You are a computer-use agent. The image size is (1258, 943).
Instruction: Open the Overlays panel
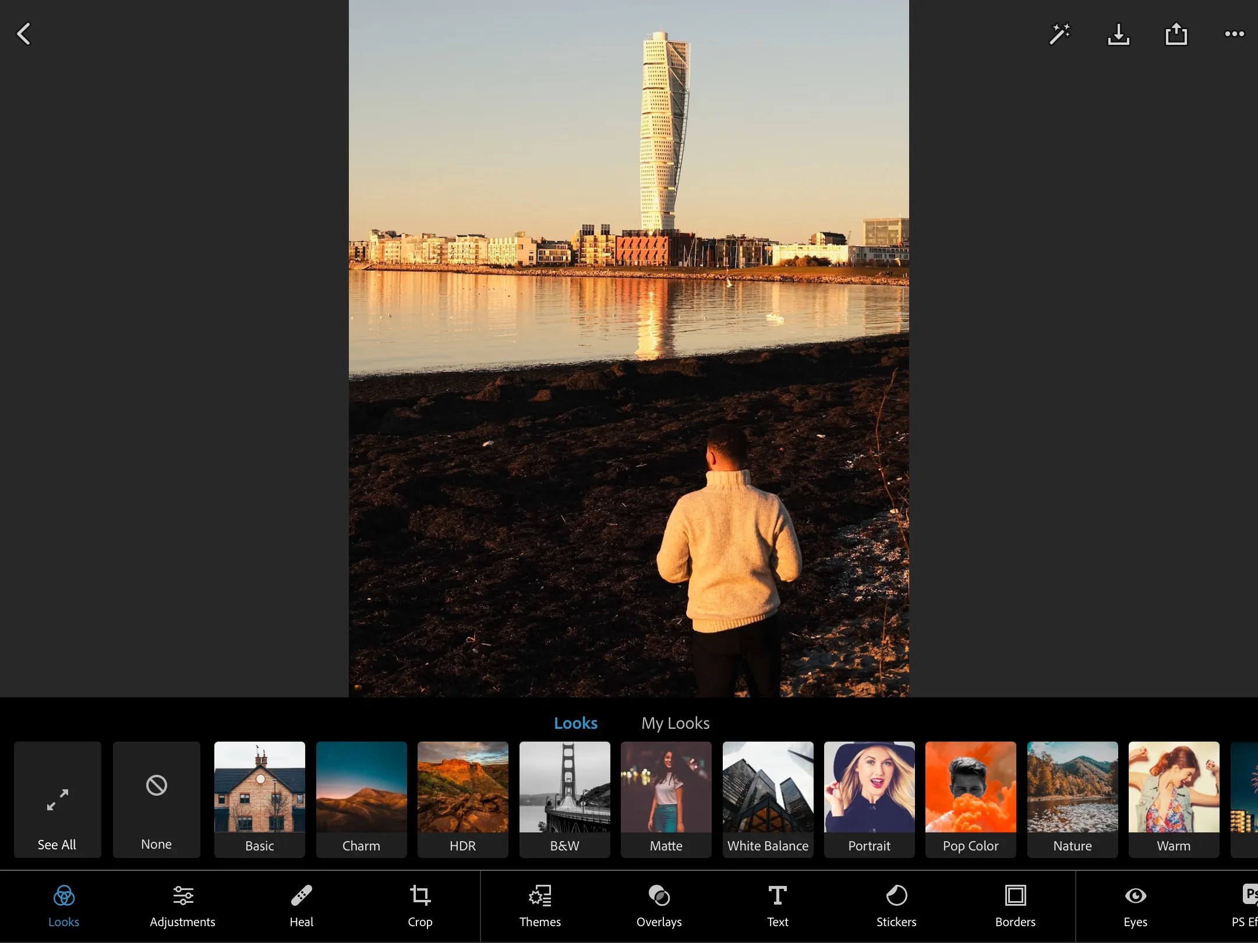(x=658, y=905)
